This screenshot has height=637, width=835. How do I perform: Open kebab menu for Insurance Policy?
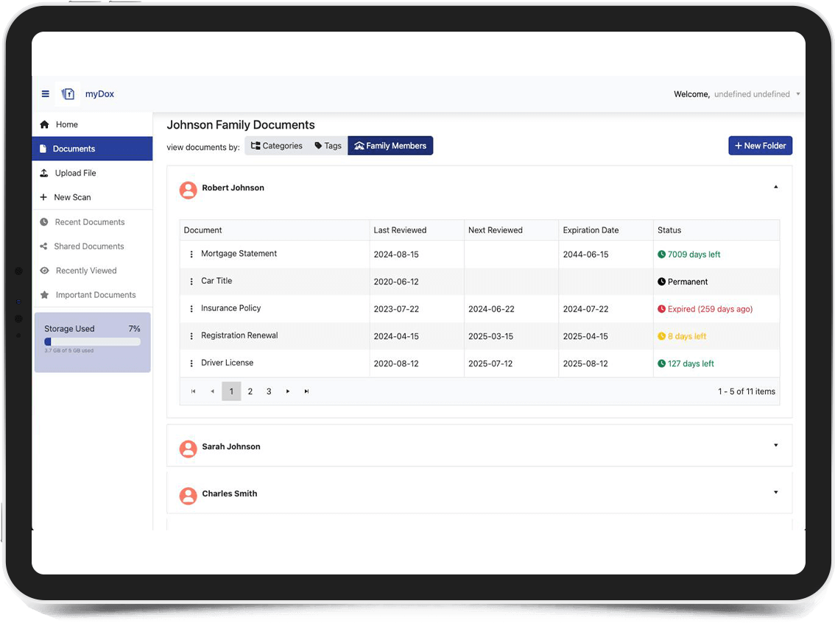(191, 309)
